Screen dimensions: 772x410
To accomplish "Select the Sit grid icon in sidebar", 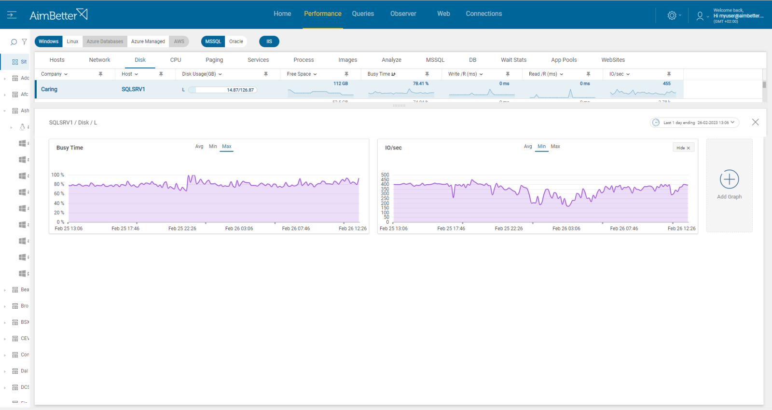I will (15, 62).
